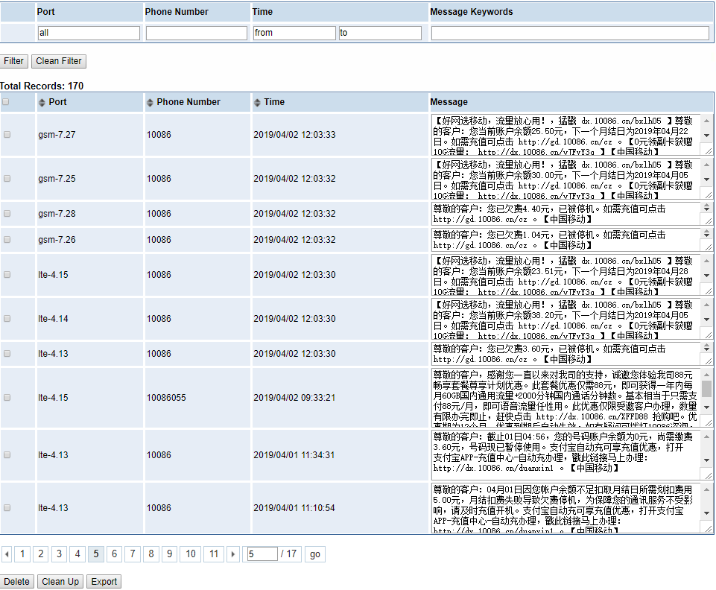
Task: Click resize grip of 11:34:31 message box
Action: (707, 475)
